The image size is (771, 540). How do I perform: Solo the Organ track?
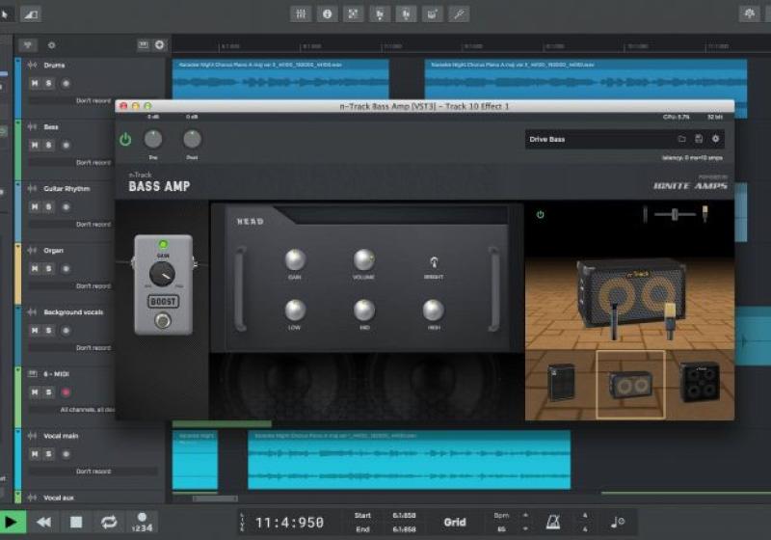point(48,268)
